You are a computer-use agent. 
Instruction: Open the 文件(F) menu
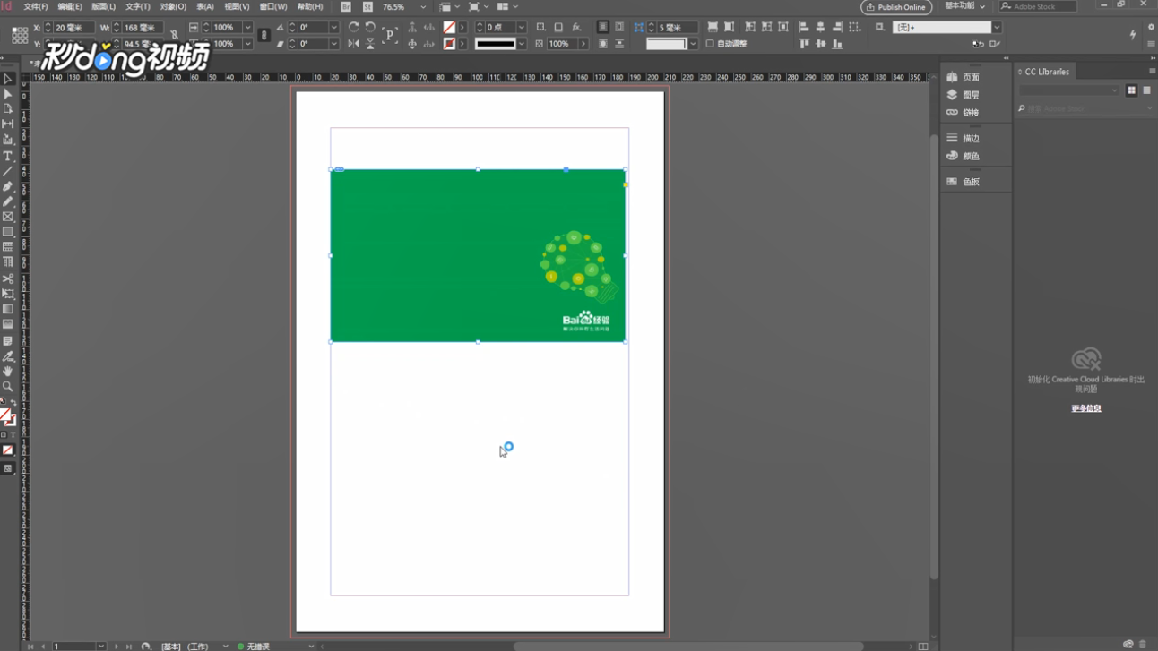35,6
